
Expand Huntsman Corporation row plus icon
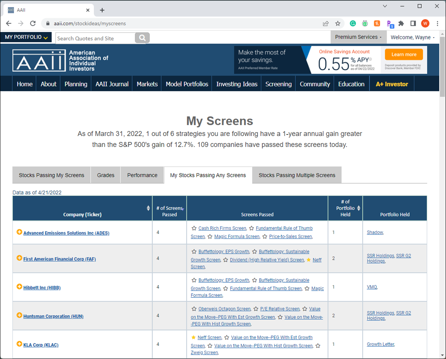[x=19, y=315]
